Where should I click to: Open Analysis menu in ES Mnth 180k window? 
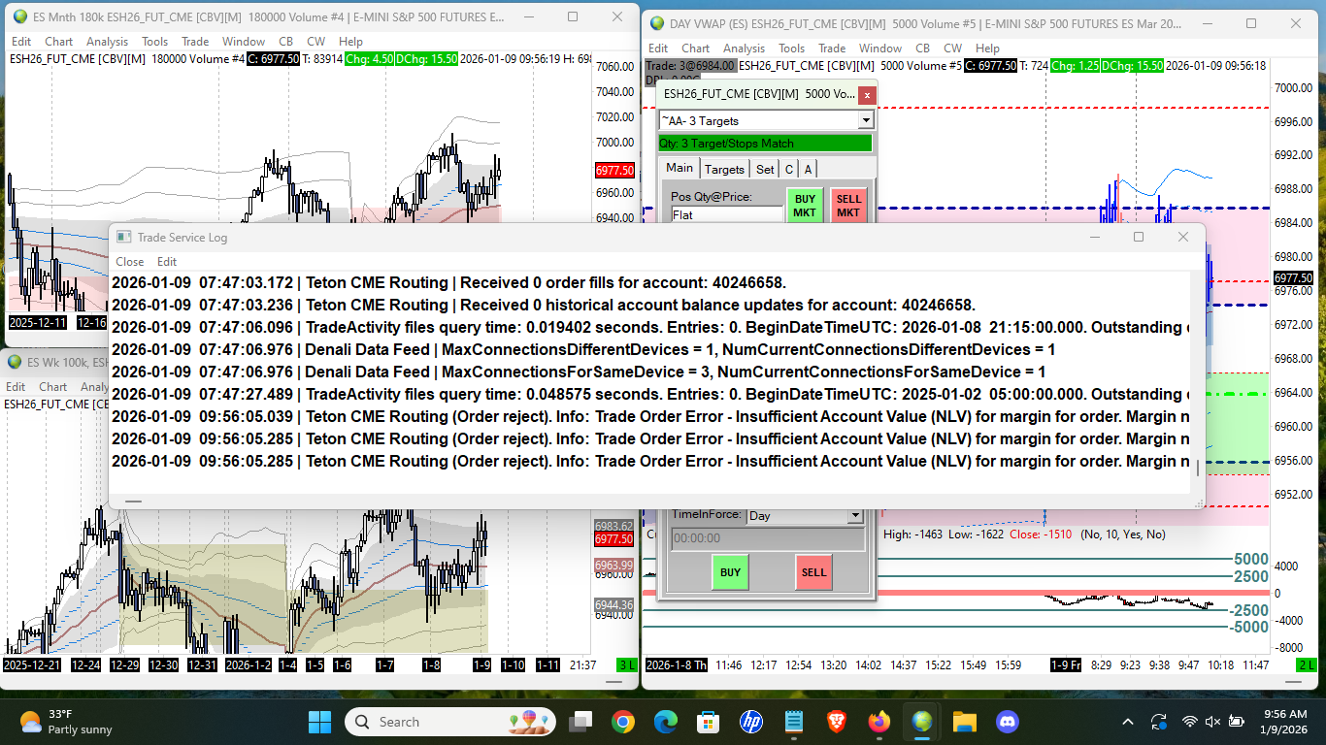(107, 42)
